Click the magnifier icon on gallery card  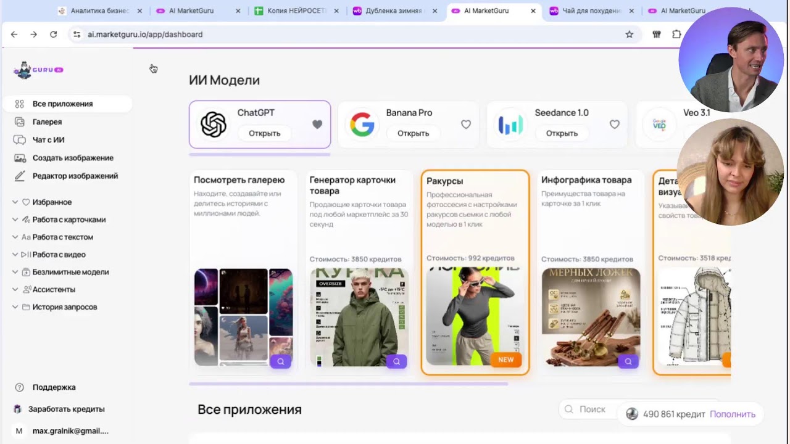(281, 361)
